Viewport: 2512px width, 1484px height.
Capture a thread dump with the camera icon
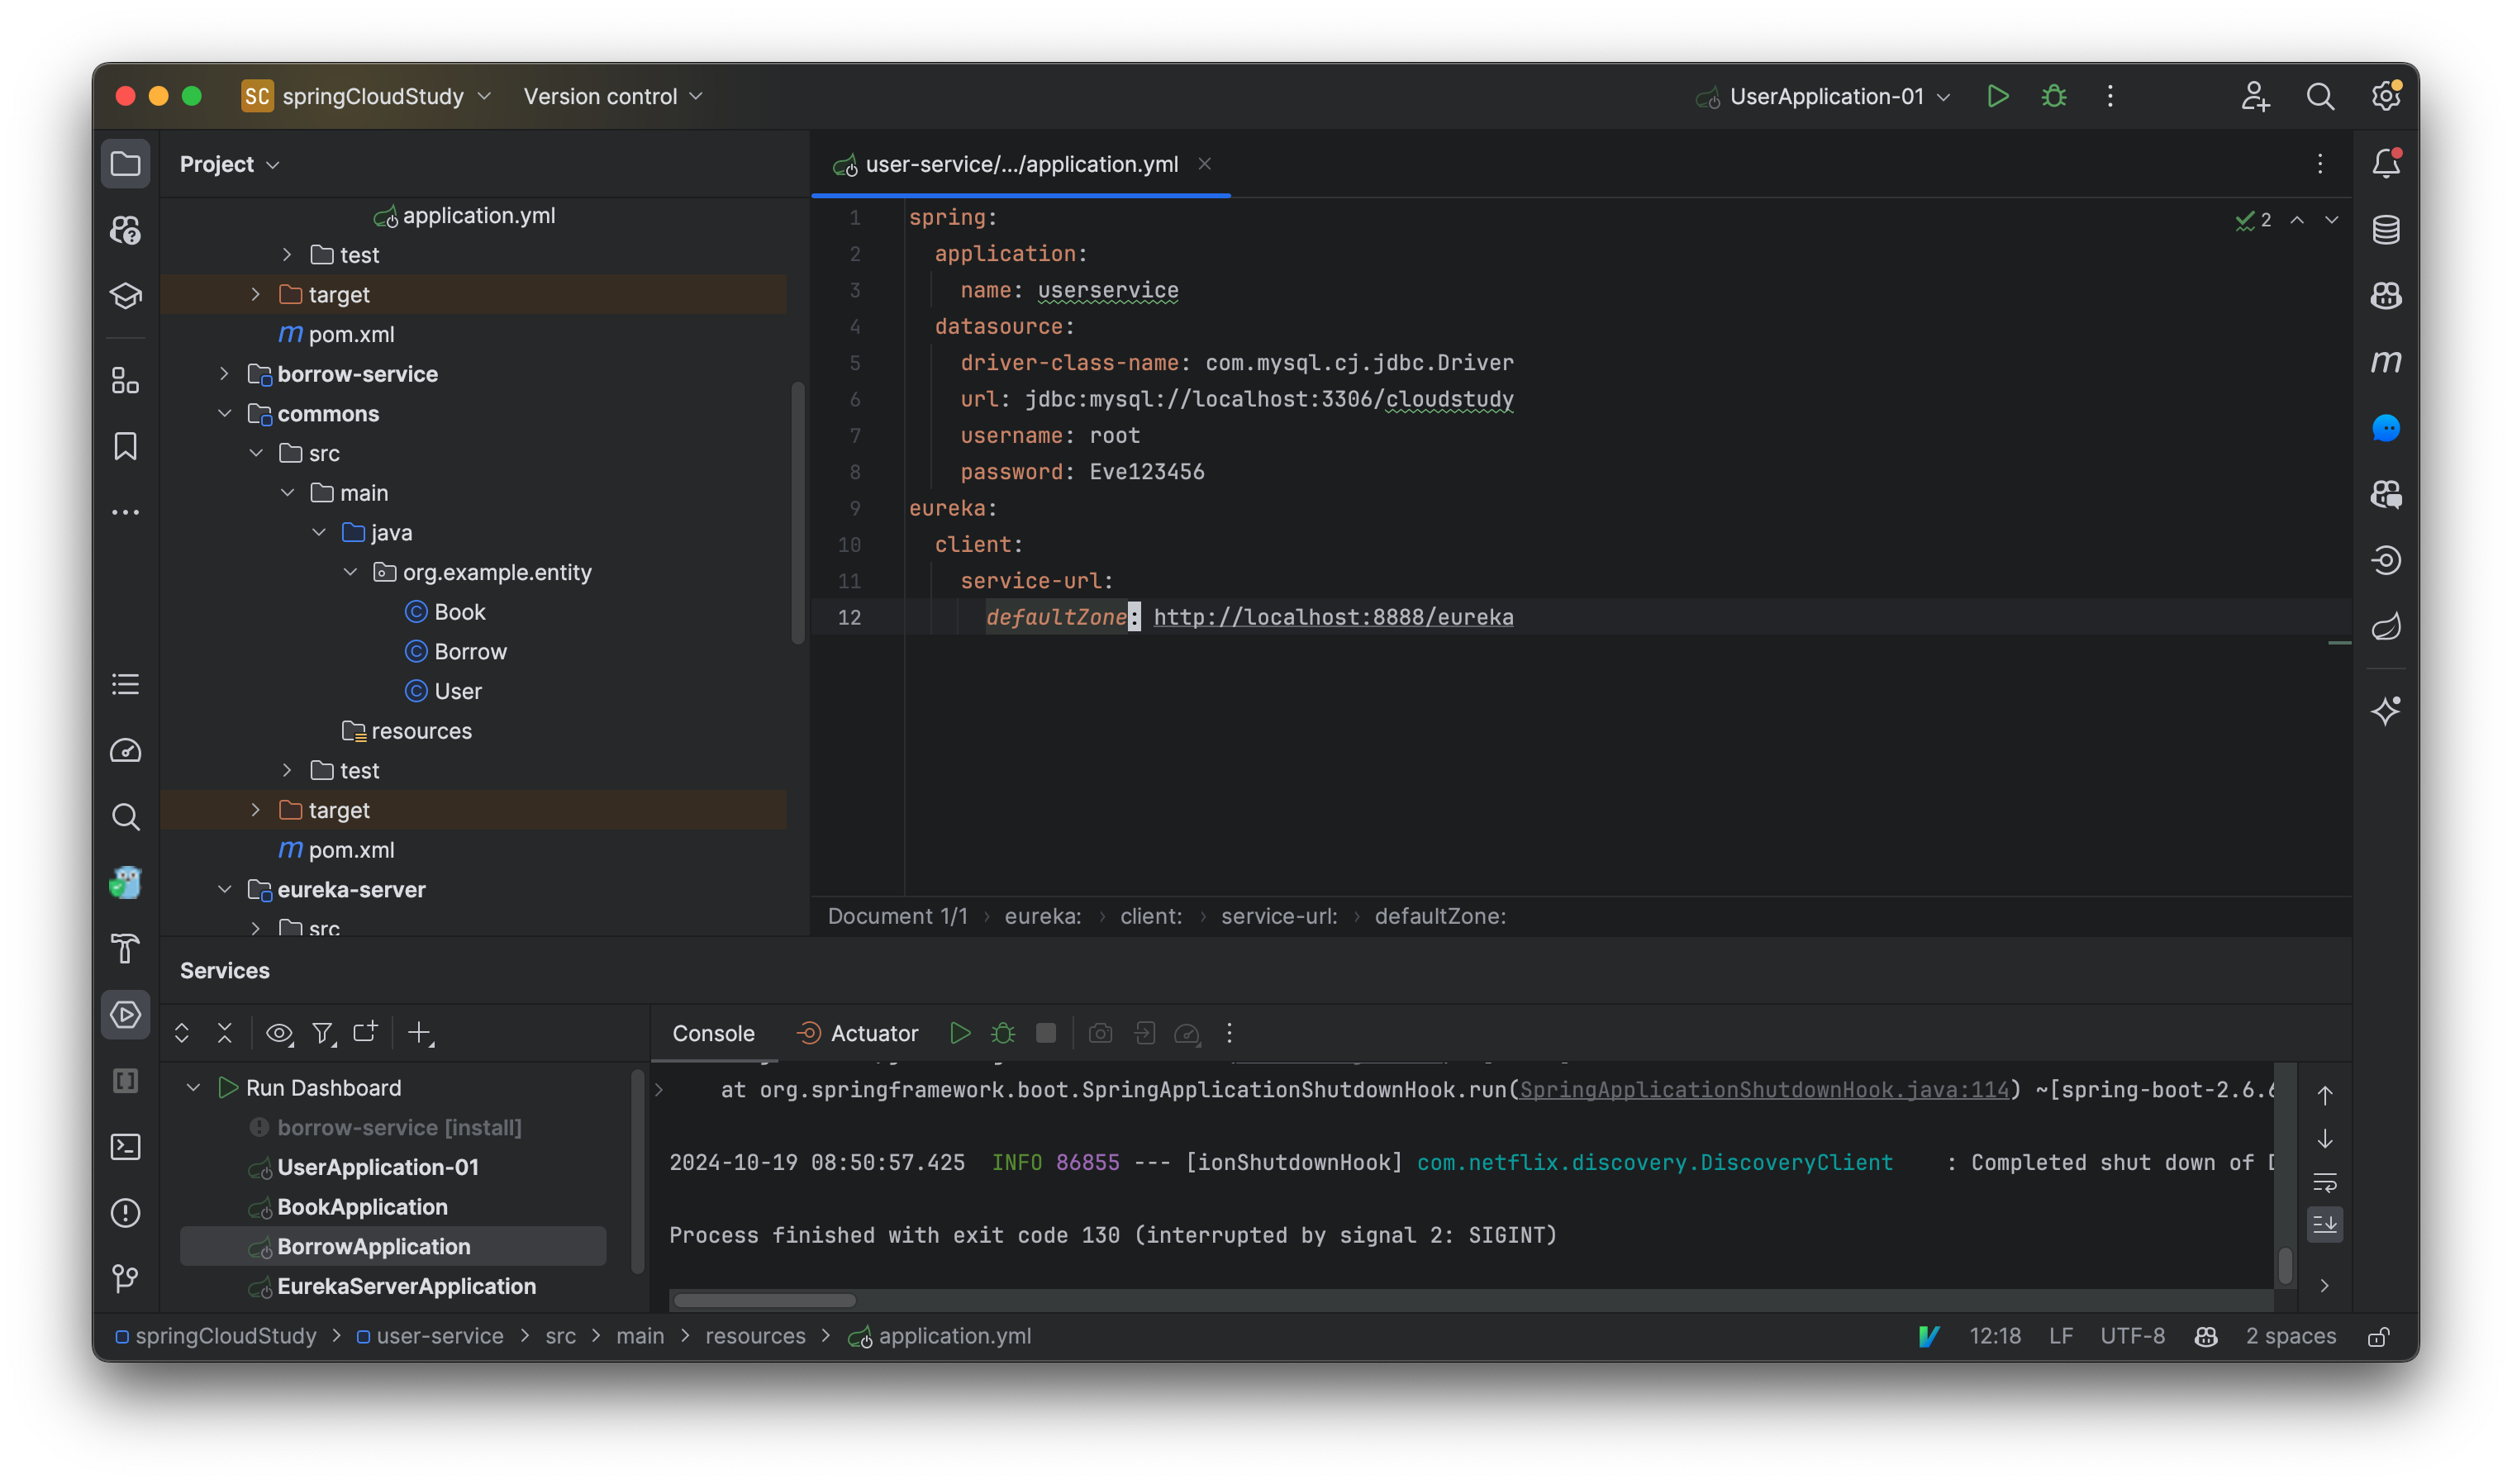[1101, 1033]
